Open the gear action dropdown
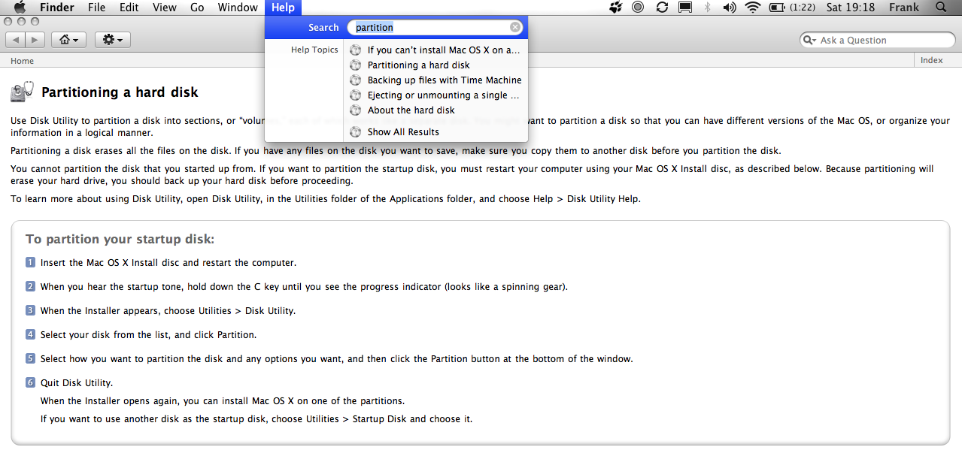 tap(113, 39)
